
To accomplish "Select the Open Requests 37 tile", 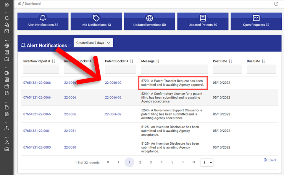I will pos(256,21).
